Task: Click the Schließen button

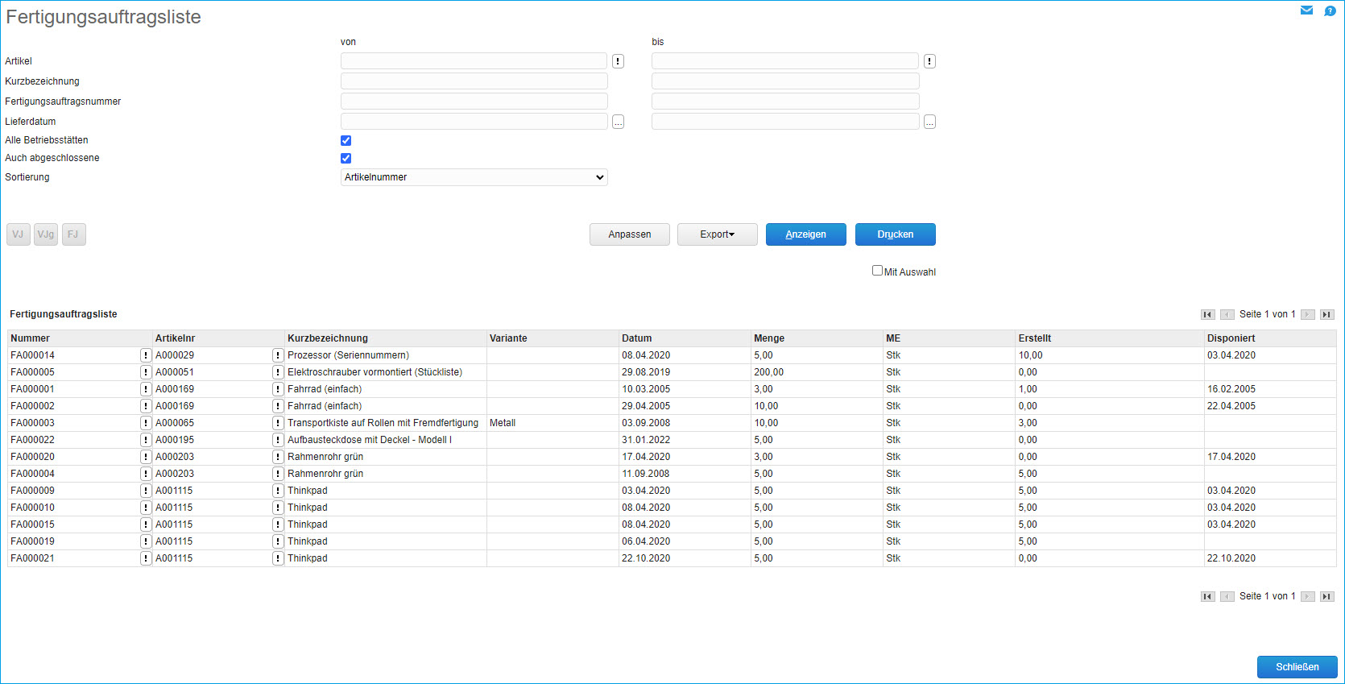Action: pyautogui.click(x=1297, y=667)
